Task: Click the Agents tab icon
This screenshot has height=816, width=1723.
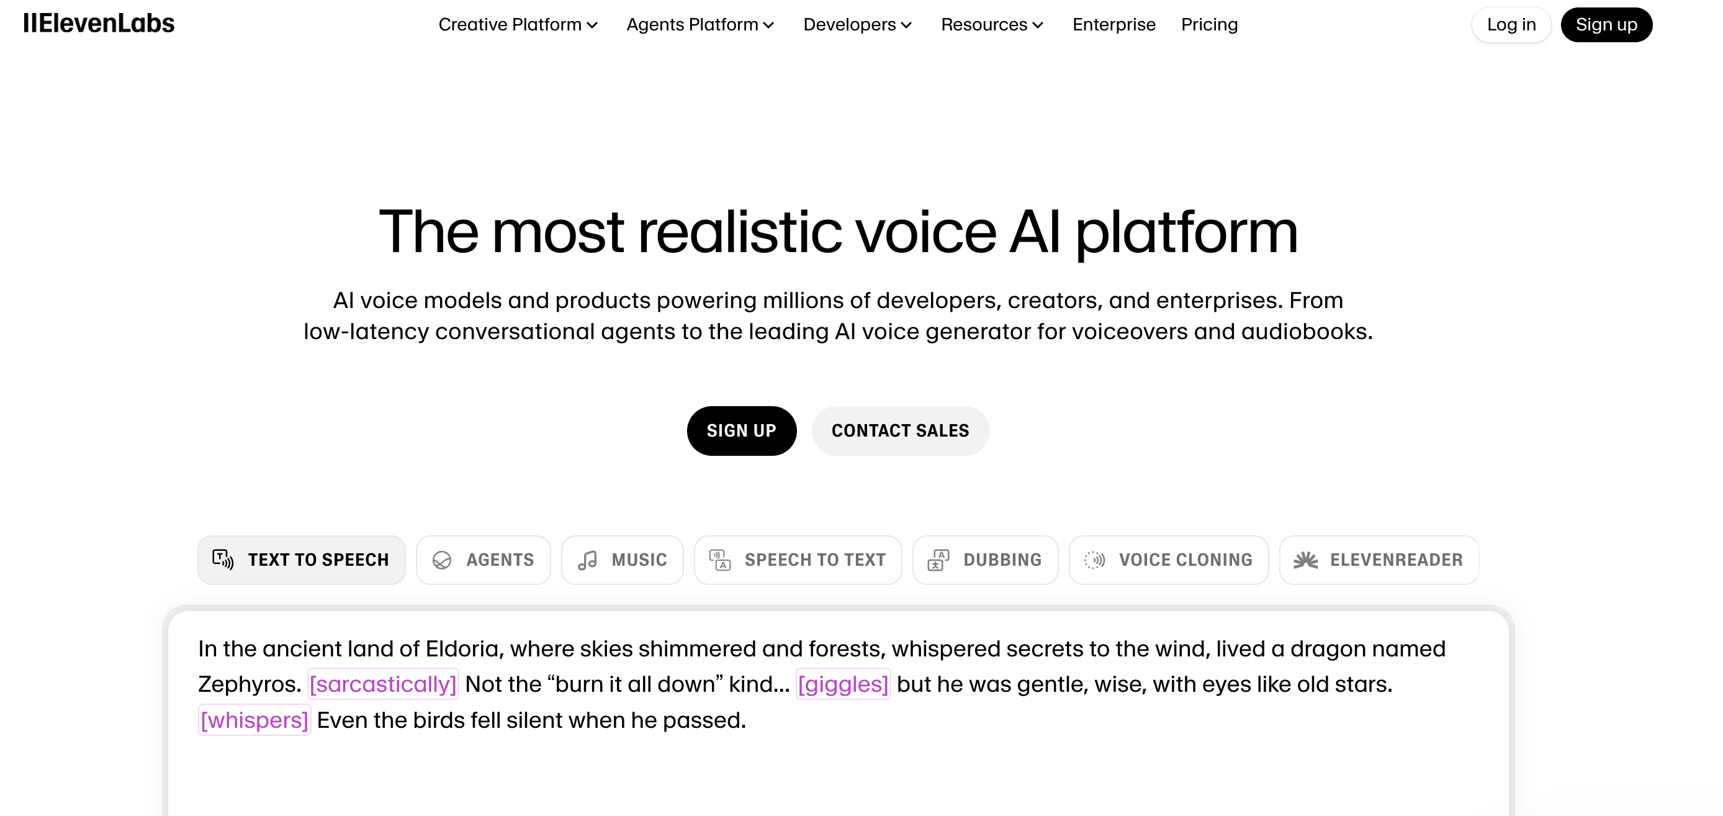Action: (x=441, y=560)
